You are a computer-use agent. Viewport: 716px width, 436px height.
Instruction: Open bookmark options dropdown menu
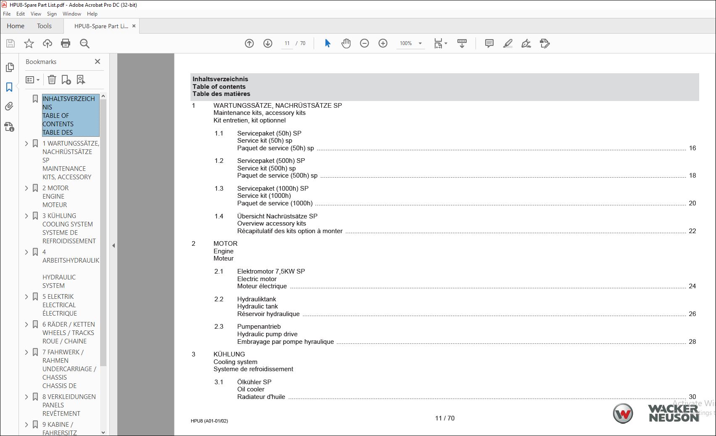[33, 80]
